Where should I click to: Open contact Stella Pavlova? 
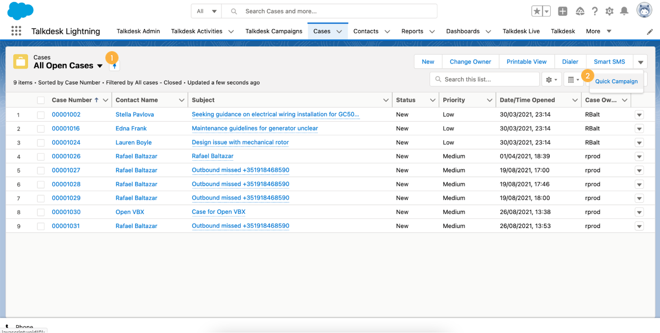[134, 115]
